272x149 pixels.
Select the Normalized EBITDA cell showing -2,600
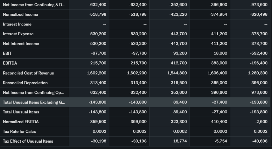click(x=261, y=122)
